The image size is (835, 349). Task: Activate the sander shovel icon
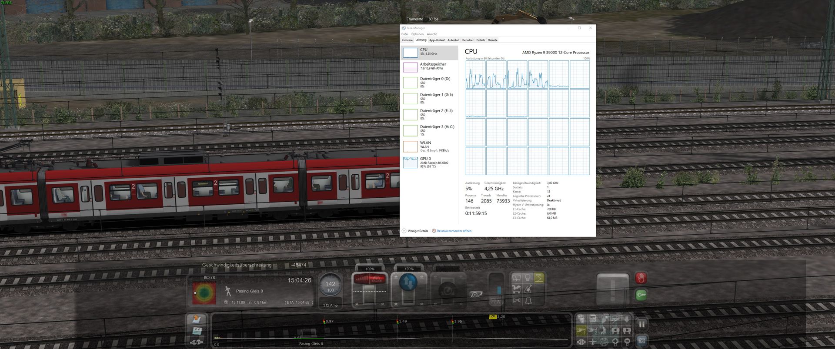[x=528, y=289]
